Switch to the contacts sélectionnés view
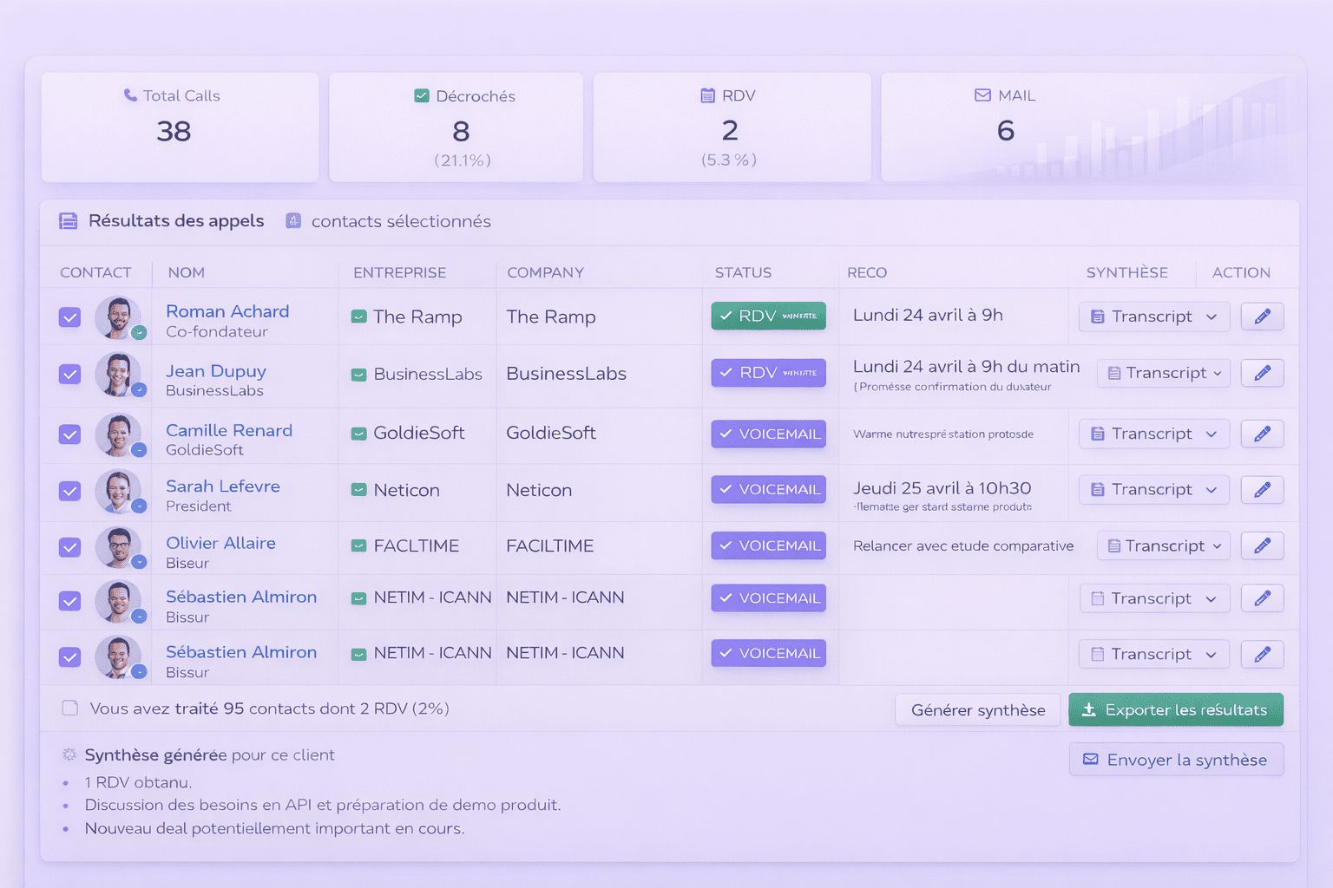The width and height of the screenshot is (1333, 888). click(x=400, y=221)
